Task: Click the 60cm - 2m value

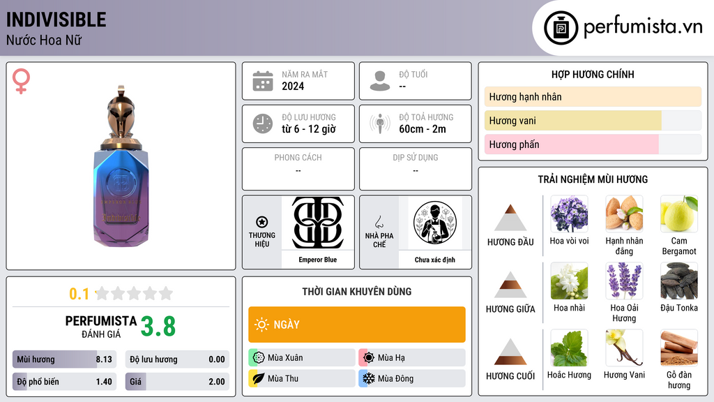Action: coord(423,129)
